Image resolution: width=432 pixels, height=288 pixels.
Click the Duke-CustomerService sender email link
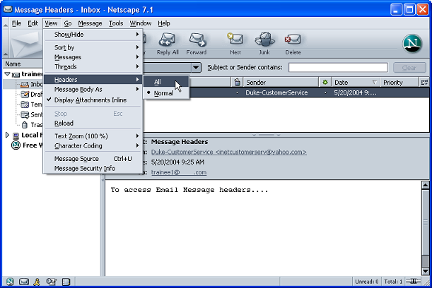(x=228, y=152)
